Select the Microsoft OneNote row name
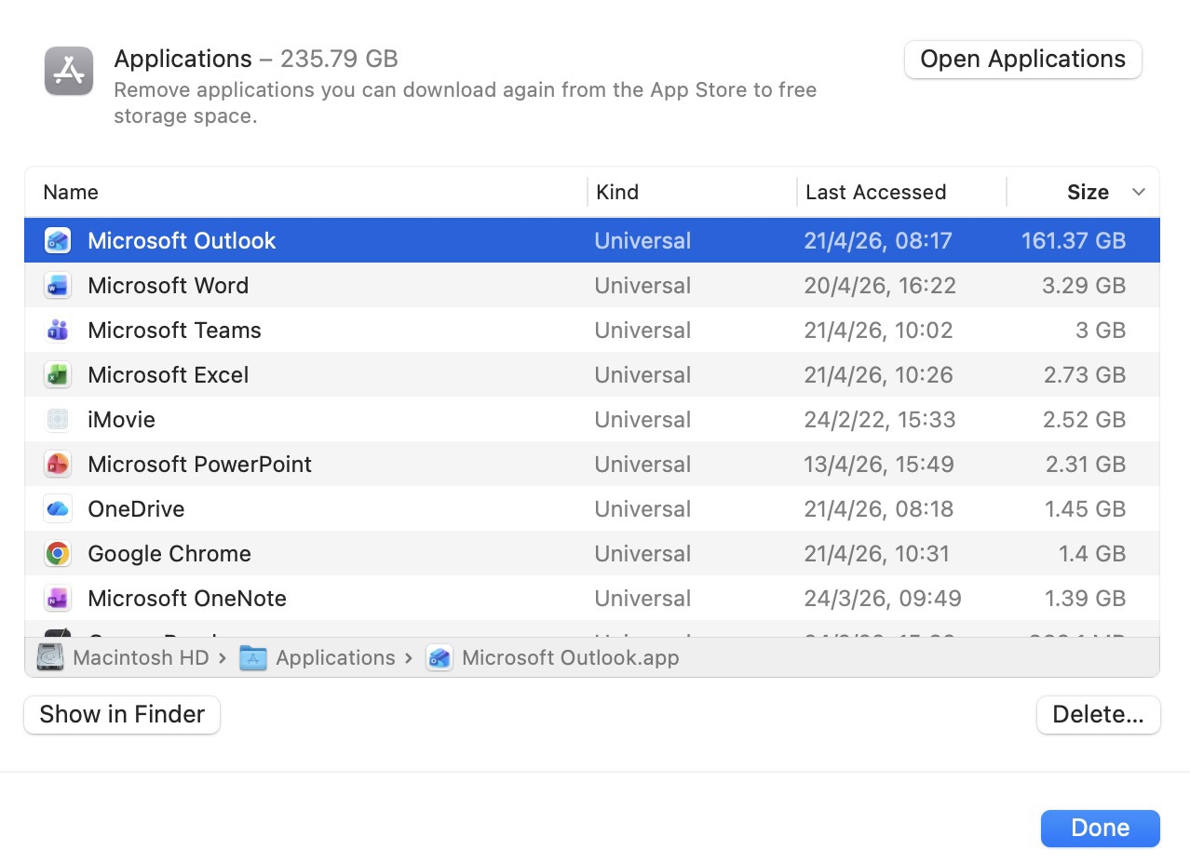 tap(187, 598)
